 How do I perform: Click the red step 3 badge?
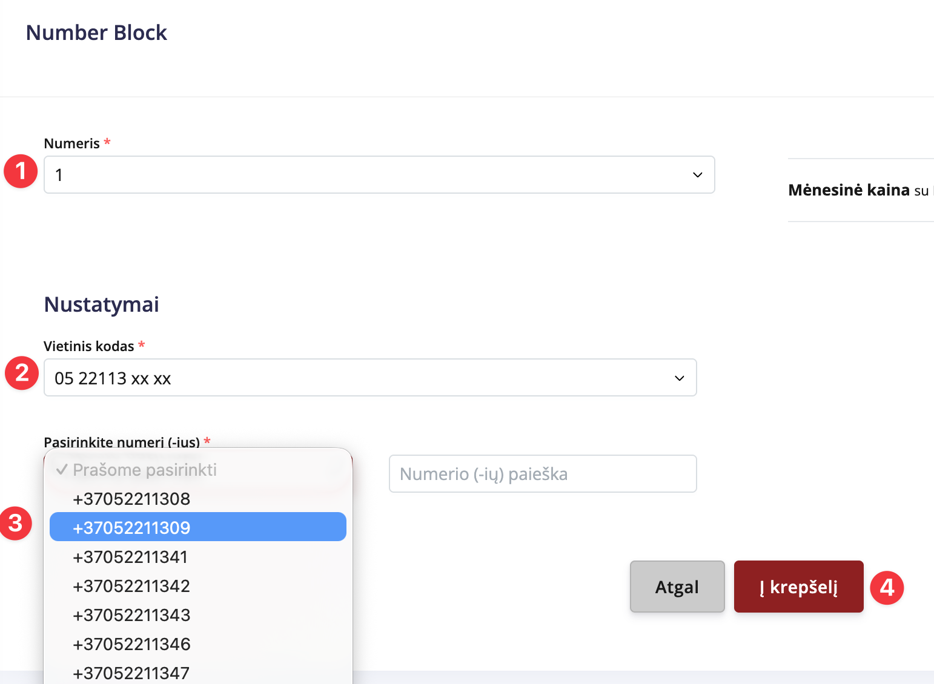(16, 524)
